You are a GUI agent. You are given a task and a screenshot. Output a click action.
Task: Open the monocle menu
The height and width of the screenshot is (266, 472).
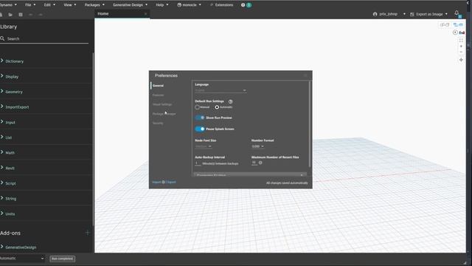pos(189,5)
